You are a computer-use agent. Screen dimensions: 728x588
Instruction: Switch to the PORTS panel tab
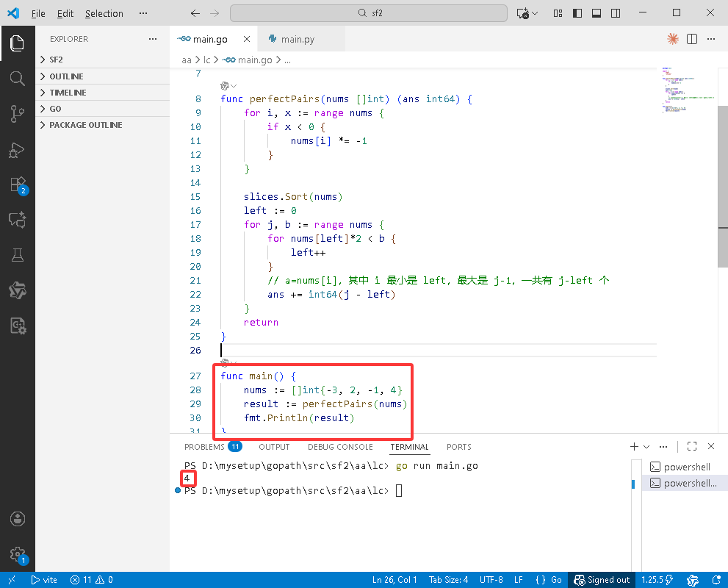click(458, 447)
